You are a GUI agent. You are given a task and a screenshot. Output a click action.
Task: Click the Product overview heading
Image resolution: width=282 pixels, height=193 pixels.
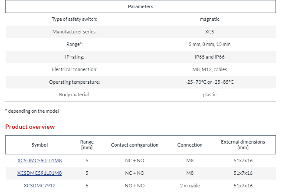pos(30,127)
